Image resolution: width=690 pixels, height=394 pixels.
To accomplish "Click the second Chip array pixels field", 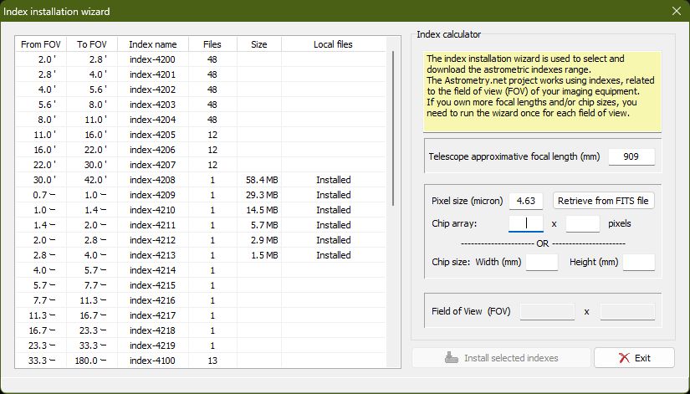I will tap(583, 223).
